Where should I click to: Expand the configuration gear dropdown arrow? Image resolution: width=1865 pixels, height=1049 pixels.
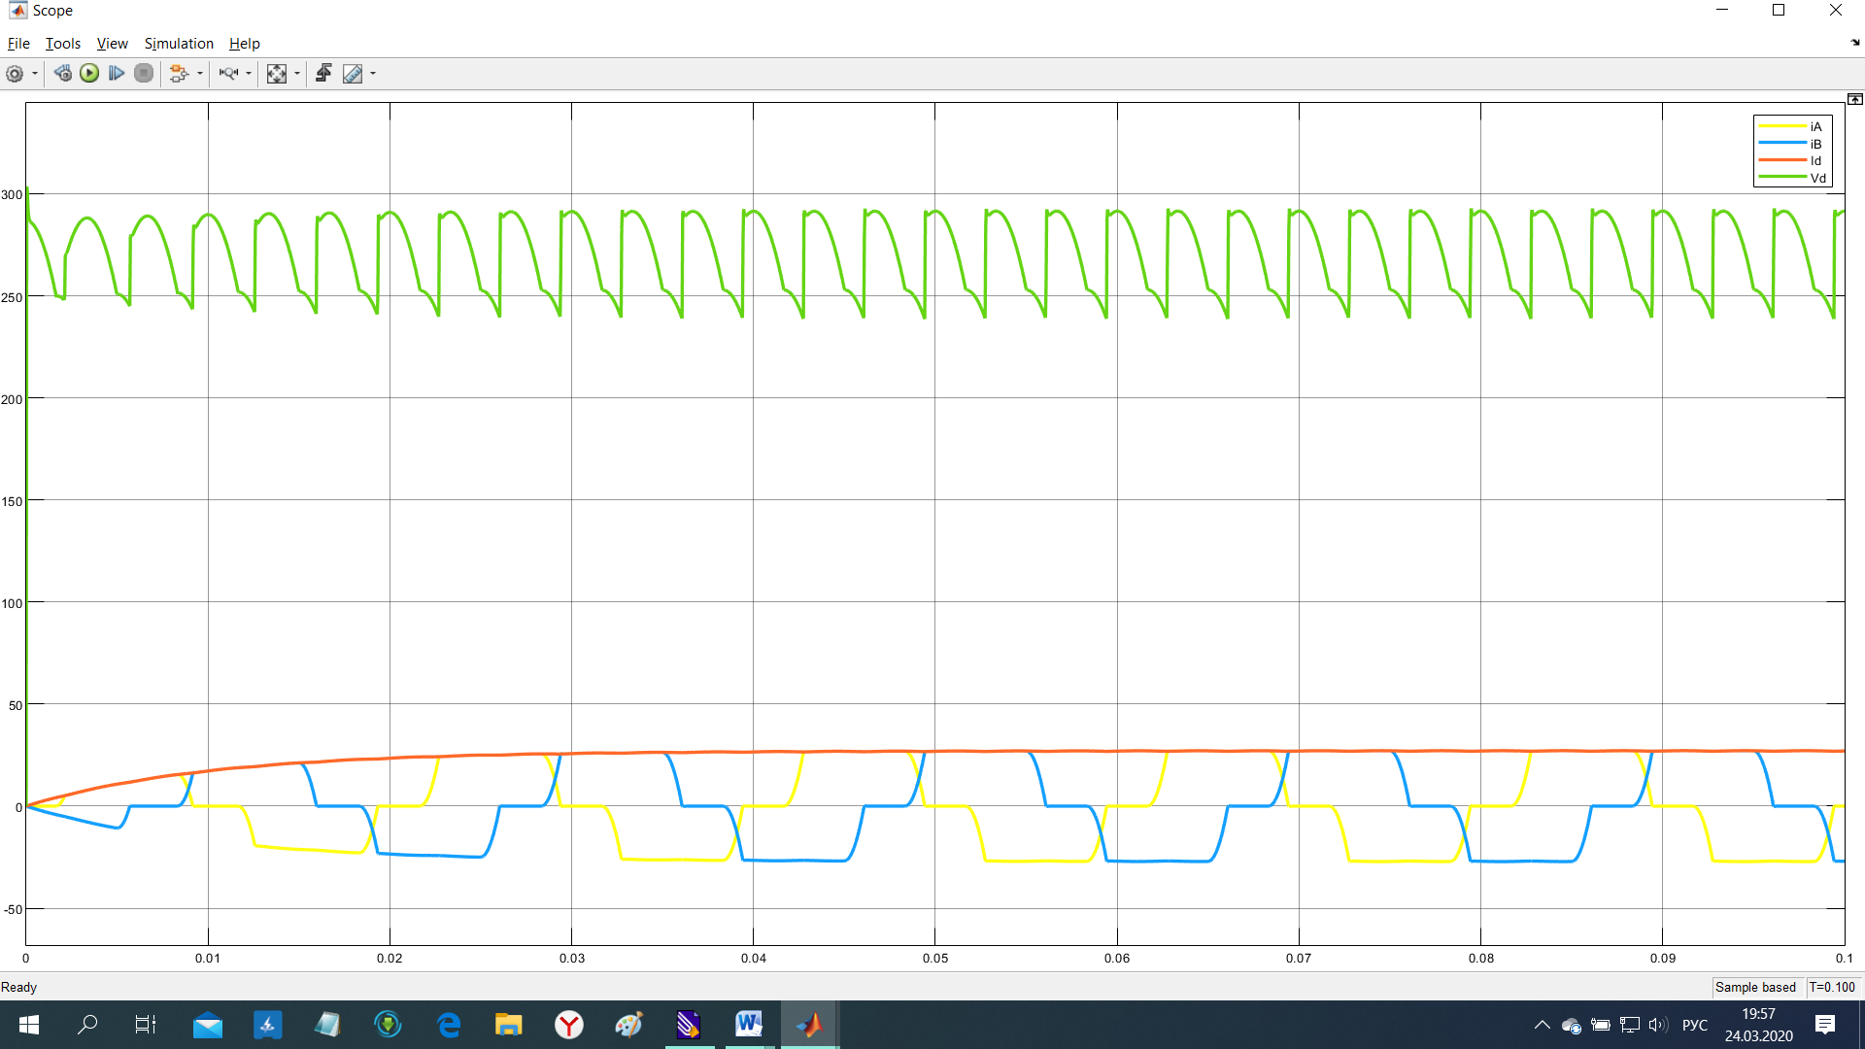coord(35,74)
